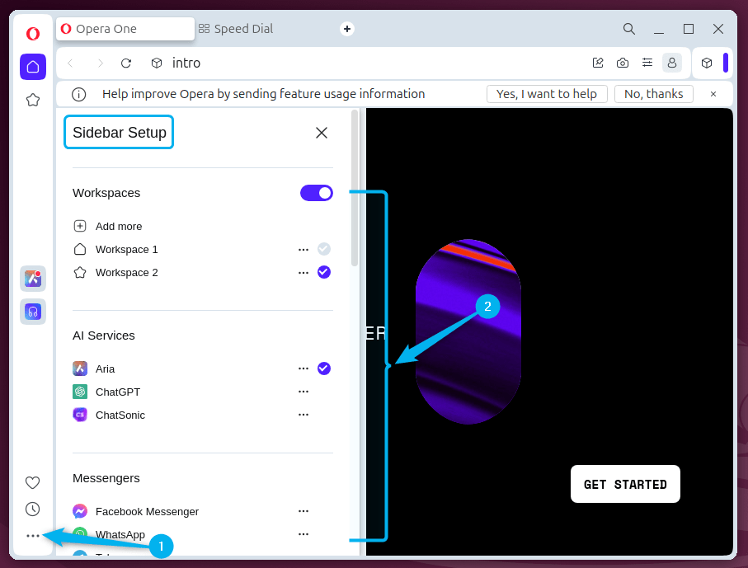Viewport: 748px width, 568px height.
Task: Open the Aria AI sidebar icon
Action: coord(33,279)
